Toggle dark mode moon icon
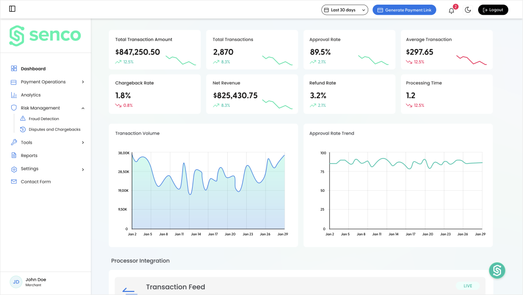The height and width of the screenshot is (295, 523). click(468, 10)
